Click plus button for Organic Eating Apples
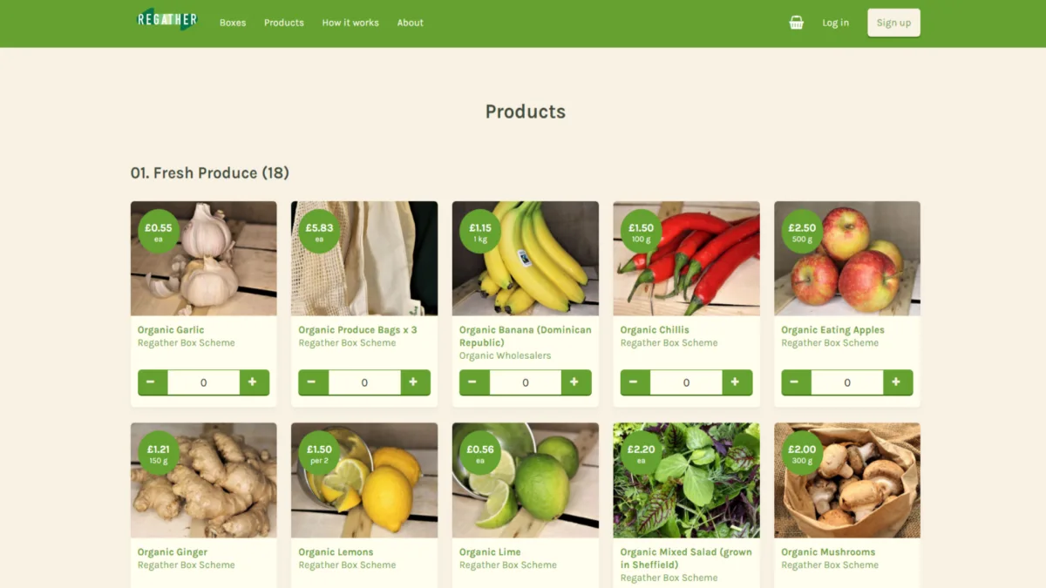The image size is (1046, 588). (x=898, y=382)
